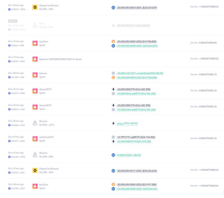The height and width of the screenshot is (198, 224).
Task: Click Gas Fee '0.0001ETH($0.17)' value
Action: pos(208,74)
